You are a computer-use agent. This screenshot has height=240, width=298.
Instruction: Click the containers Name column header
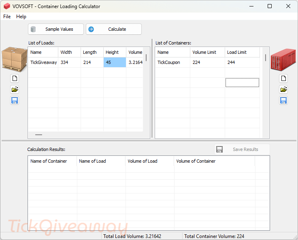tap(173, 52)
